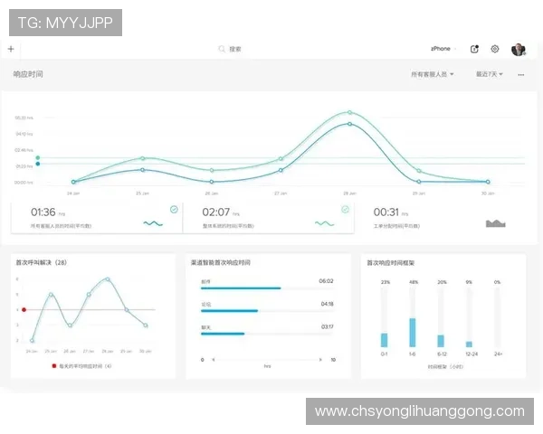Open the three-dot more options menu
Screen dimensions: 543x434
pos(520,74)
